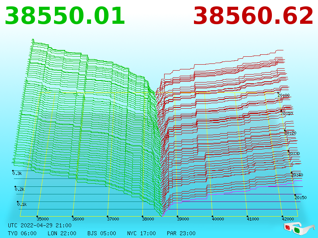Click the PAR 23:00 time label
Screen dimensions: 318x238
[x=181, y=233]
